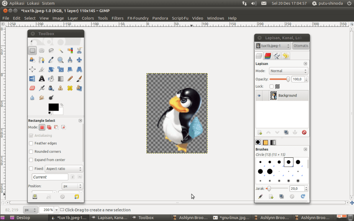Toggle visibility eye of Background layer

click(x=259, y=95)
